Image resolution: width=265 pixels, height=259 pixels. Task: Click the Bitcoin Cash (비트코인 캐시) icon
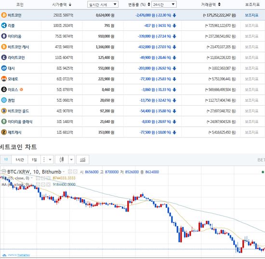pyautogui.click(x=4, y=47)
